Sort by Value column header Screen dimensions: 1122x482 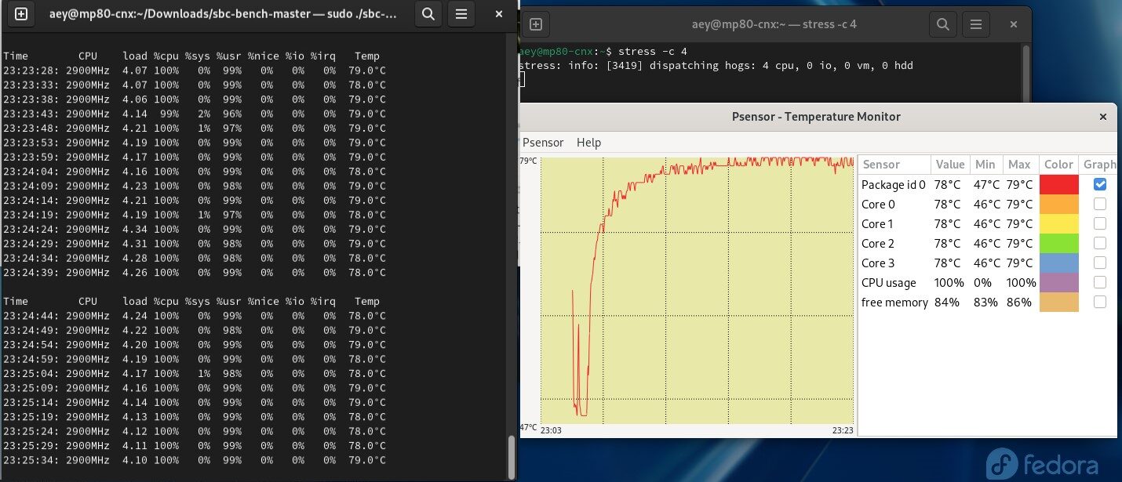(950, 165)
